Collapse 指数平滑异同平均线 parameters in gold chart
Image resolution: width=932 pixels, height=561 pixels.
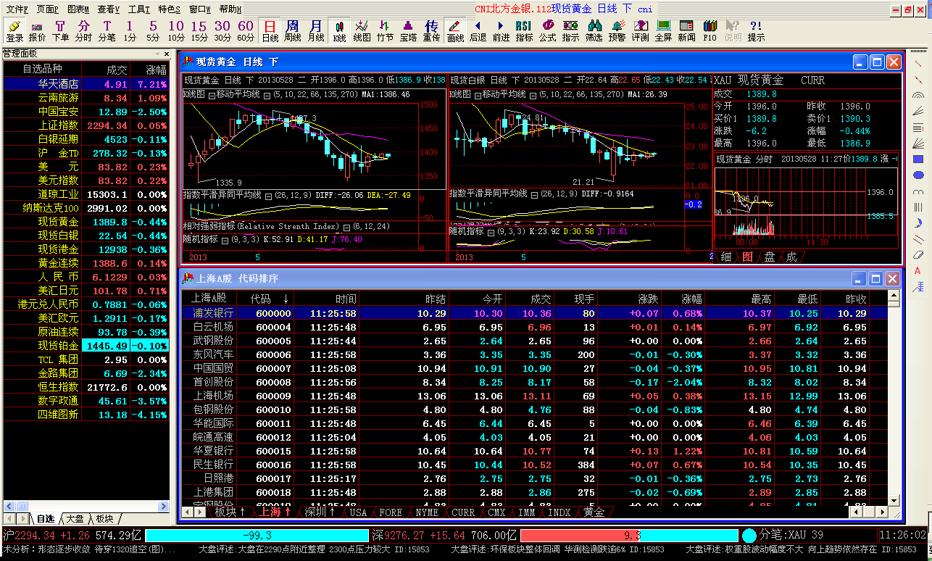pyautogui.click(x=268, y=196)
